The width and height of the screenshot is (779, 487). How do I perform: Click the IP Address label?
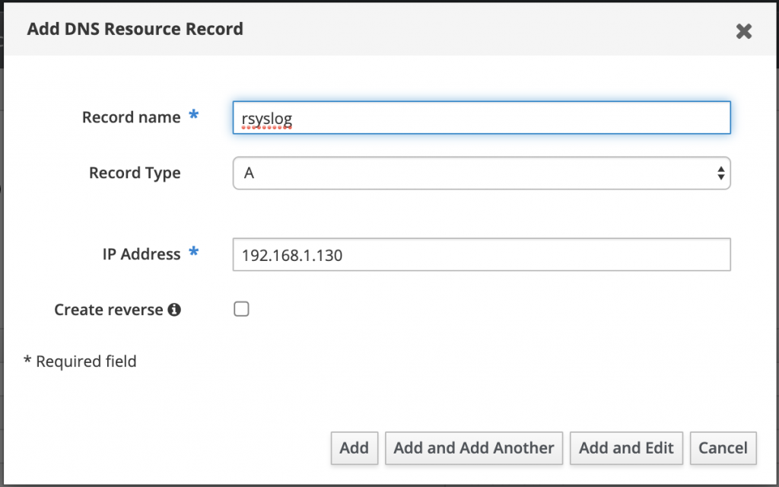(x=141, y=254)
